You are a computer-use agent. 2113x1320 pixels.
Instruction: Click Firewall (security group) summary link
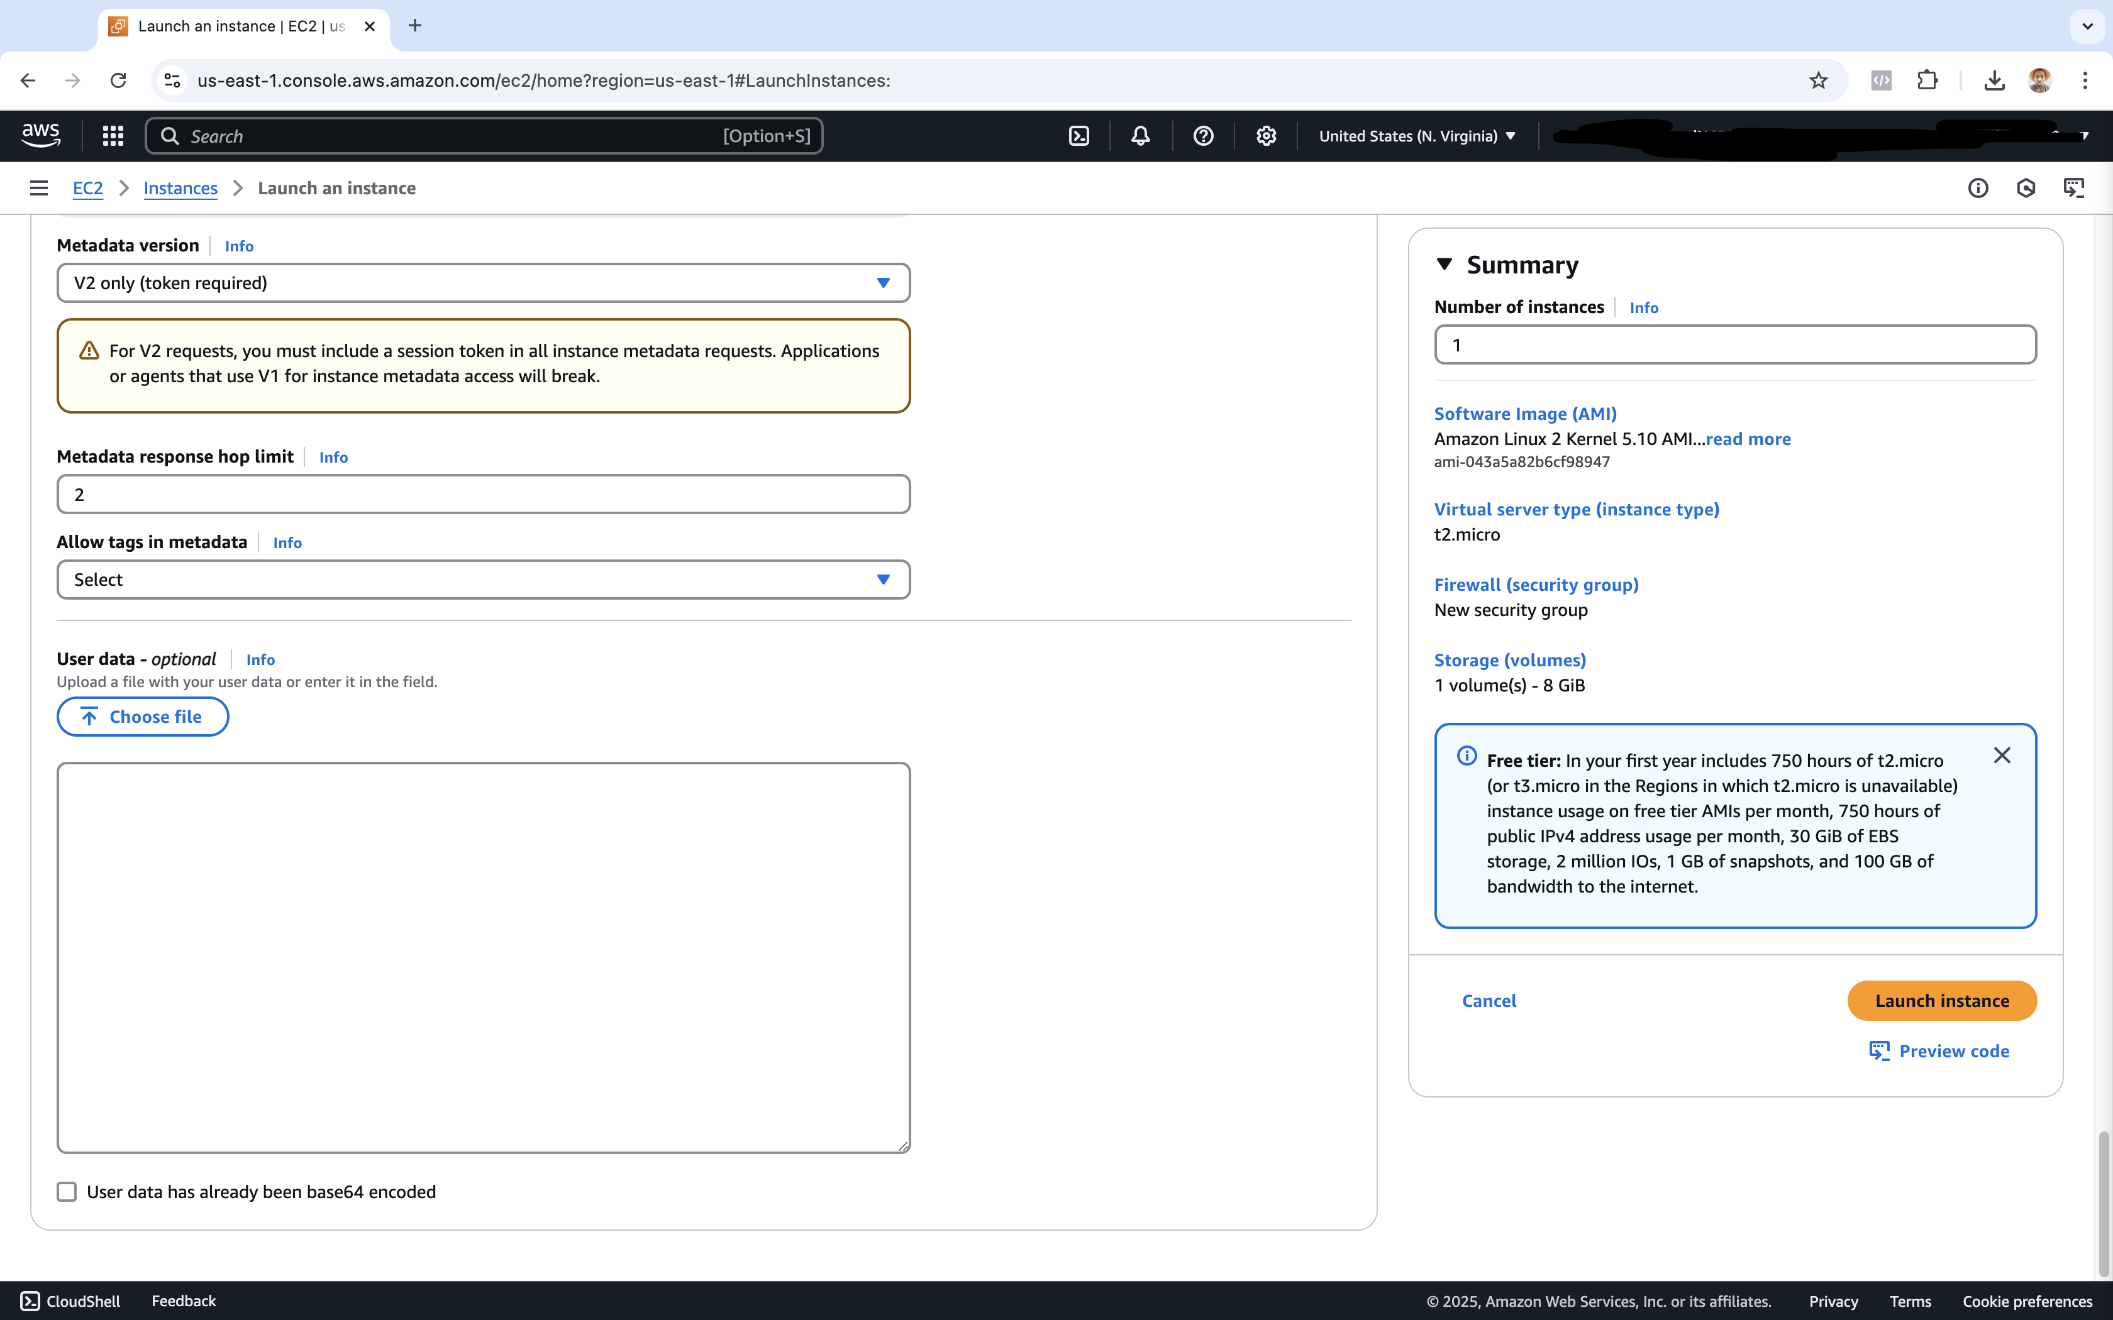[x=1536, y=585]
